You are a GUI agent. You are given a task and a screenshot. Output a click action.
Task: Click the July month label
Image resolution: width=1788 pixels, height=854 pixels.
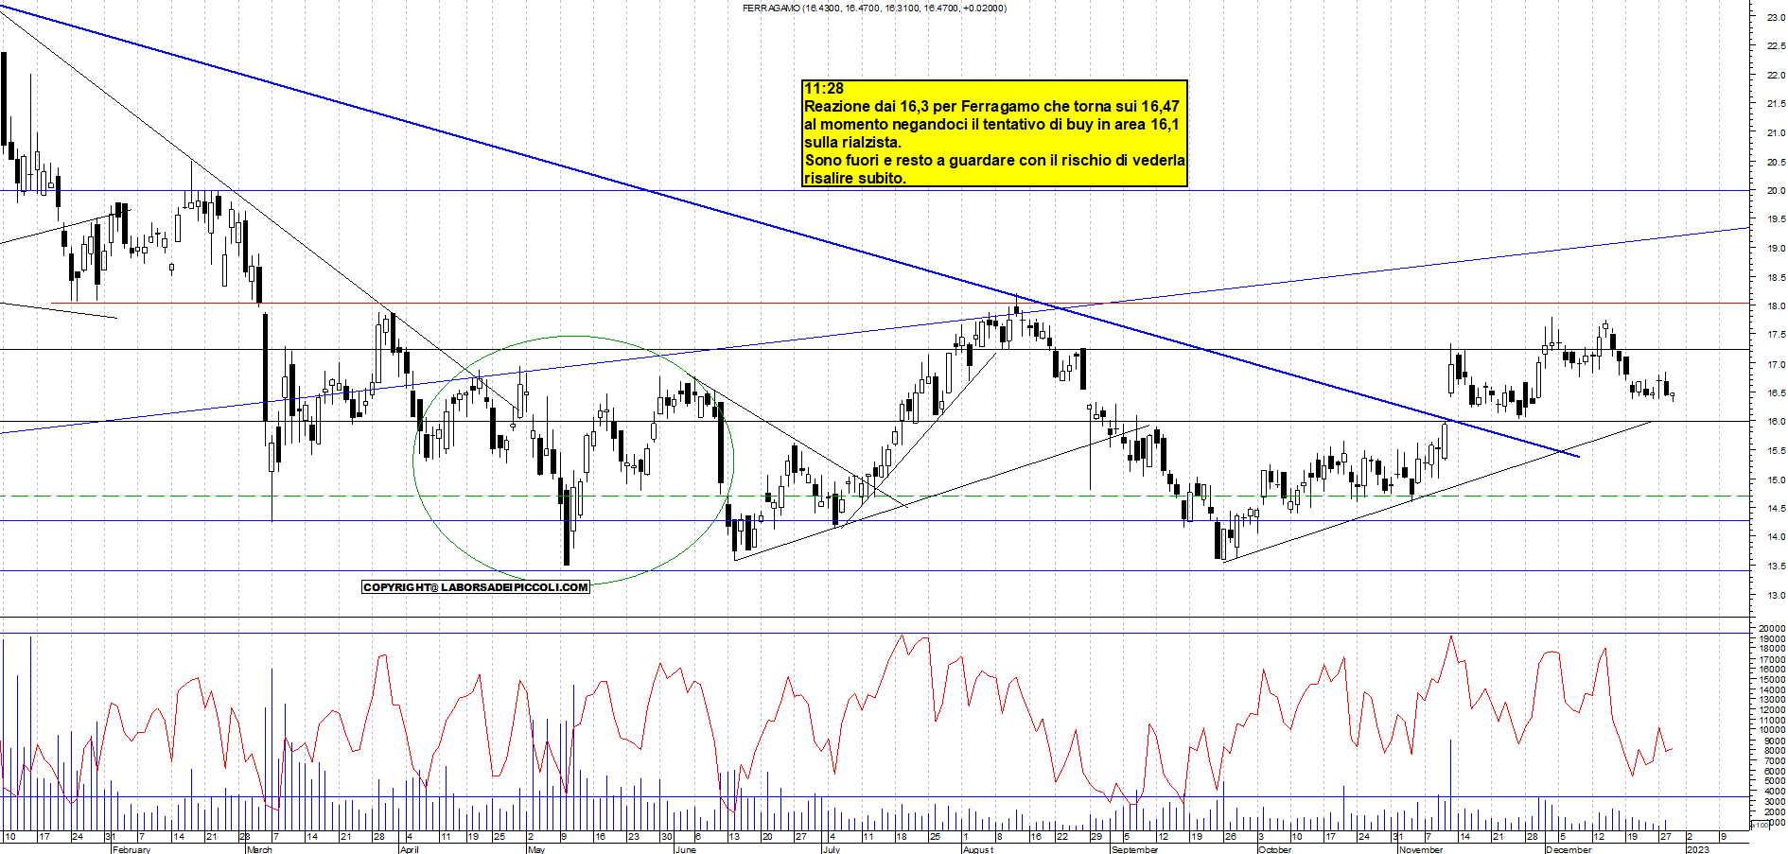[x=832, y=849]
